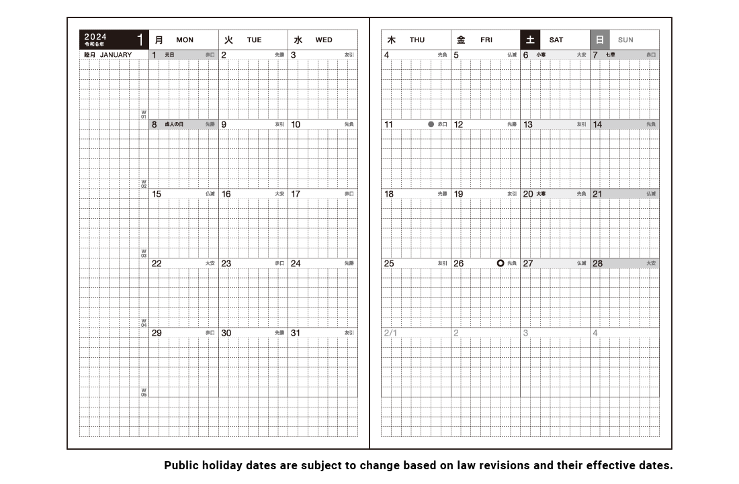The width and height of the screenshot is (739, 484).
Task: Click the Monday kanji symbol in header
Action: click(159, 40)
